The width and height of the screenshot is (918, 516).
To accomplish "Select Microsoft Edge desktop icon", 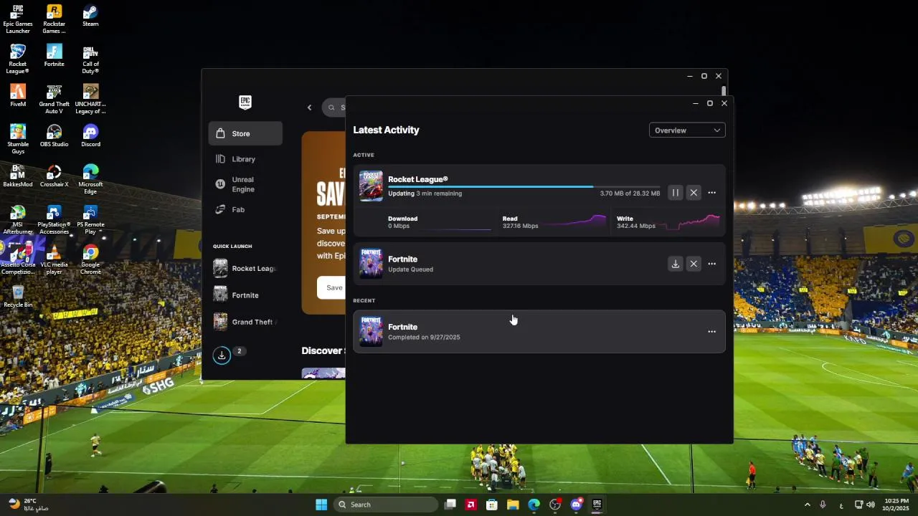I will pyautogui.click(x=90, y=180).
